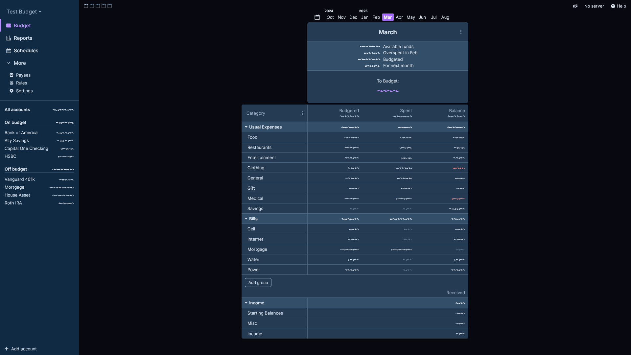Open All accounts view
Screen dimensions: 631x355
tap(39, 110)
